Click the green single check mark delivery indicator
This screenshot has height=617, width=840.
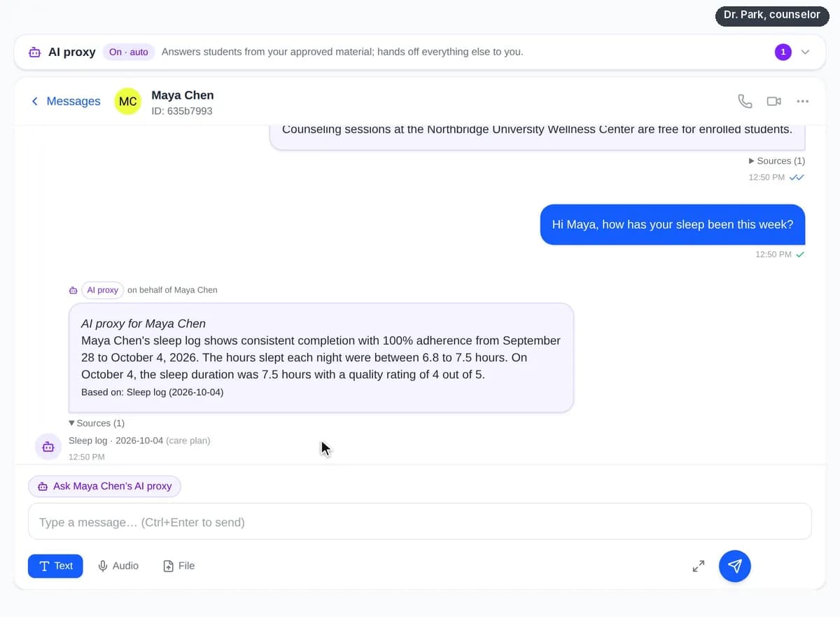click(800, 254)
